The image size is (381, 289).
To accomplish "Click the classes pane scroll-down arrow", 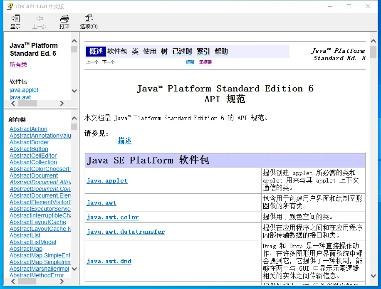I will (74, 269).
